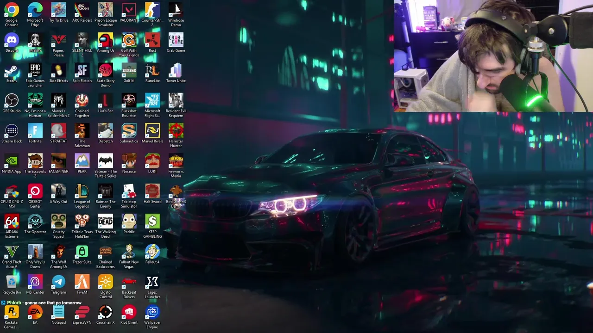Select the Resident Evil Requiem icon

click(176, 100)
